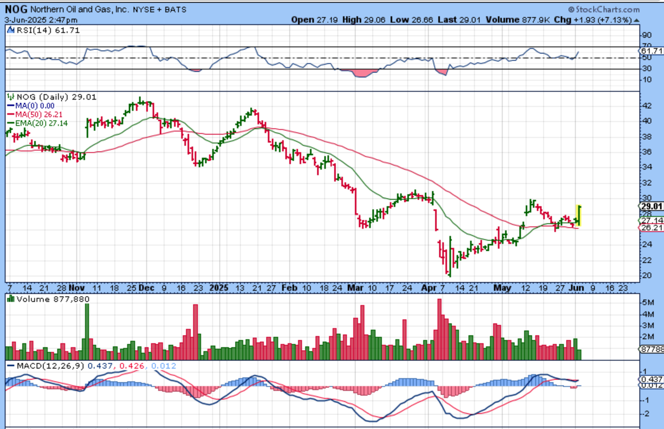Click the Last 29.01 quote in the header
The height and width of the screenshot is (429, 664).
click(459, 20)
